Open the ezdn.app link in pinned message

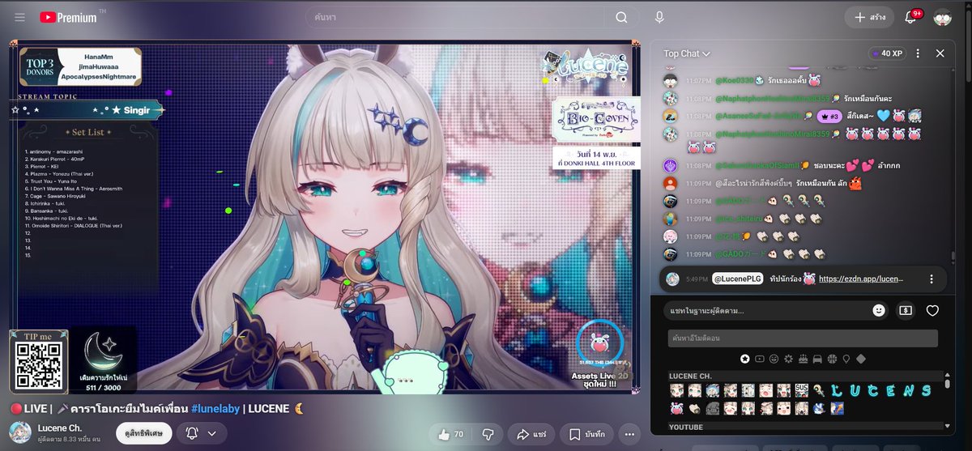(x=859, y=279)
